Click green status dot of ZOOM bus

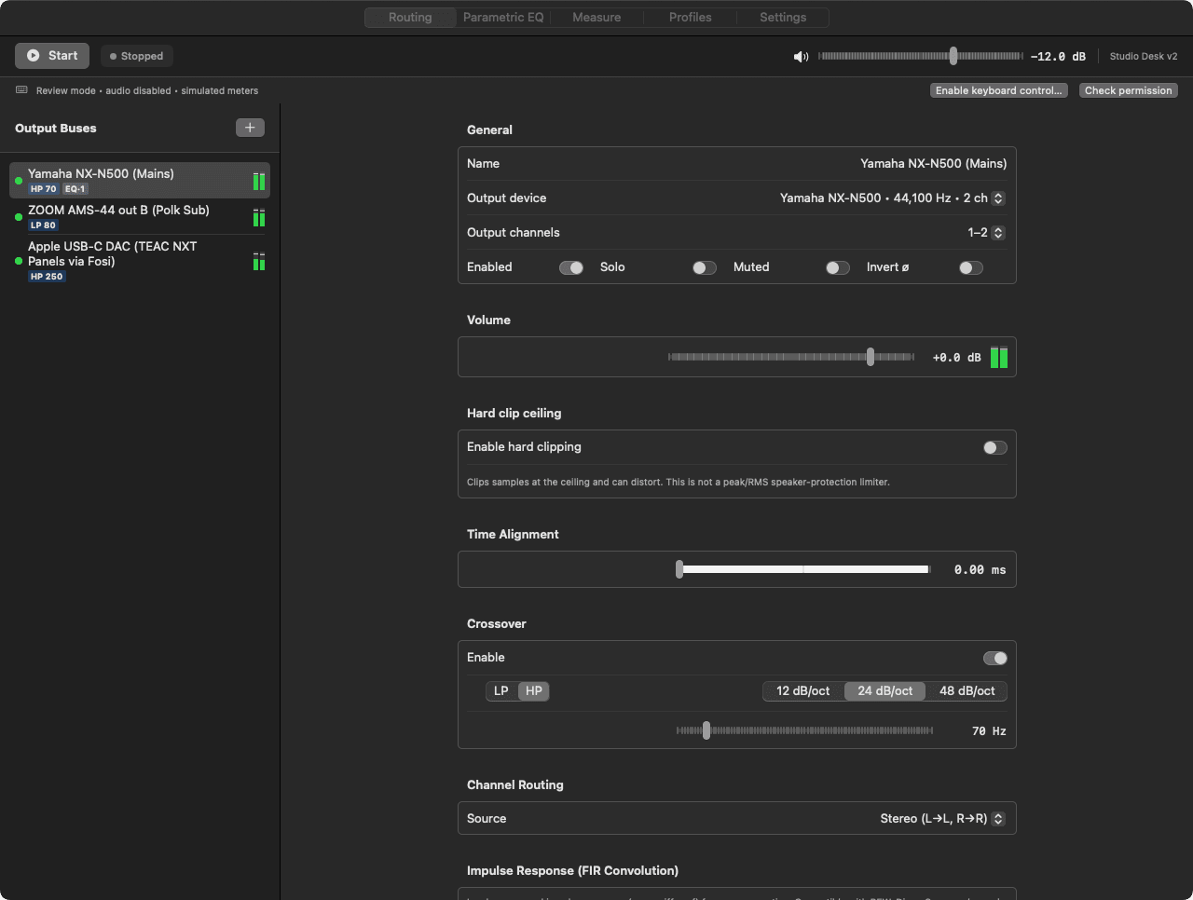click(x=19, y=217)
